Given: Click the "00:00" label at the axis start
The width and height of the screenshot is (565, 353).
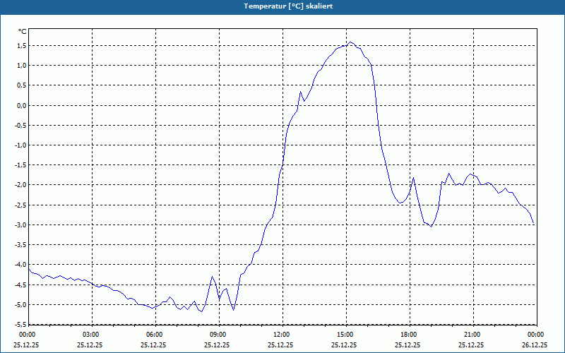Looking at the screenshot, I should click(28, 335).
